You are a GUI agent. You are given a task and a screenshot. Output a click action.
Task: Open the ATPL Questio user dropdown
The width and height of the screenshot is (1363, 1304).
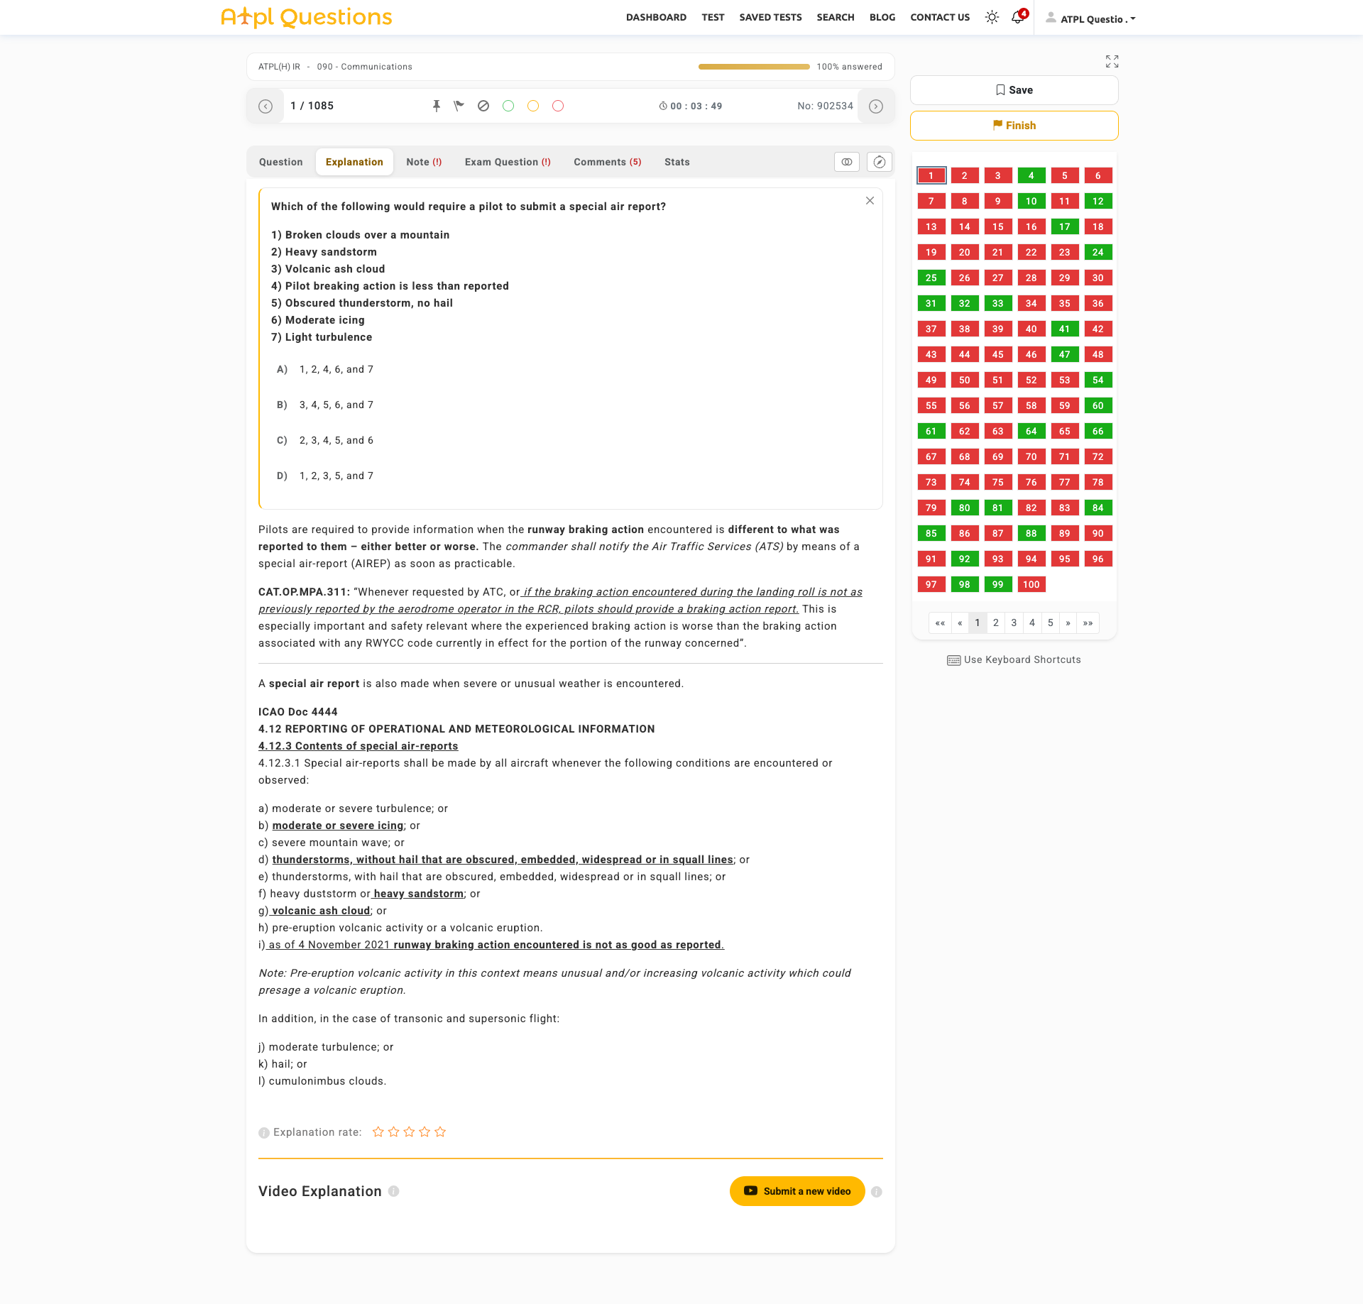(1091, 18)
